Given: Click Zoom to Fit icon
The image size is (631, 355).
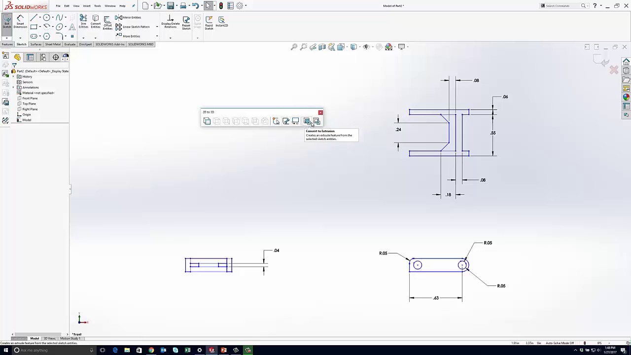Looking at the screenshot, I should 294,47.
